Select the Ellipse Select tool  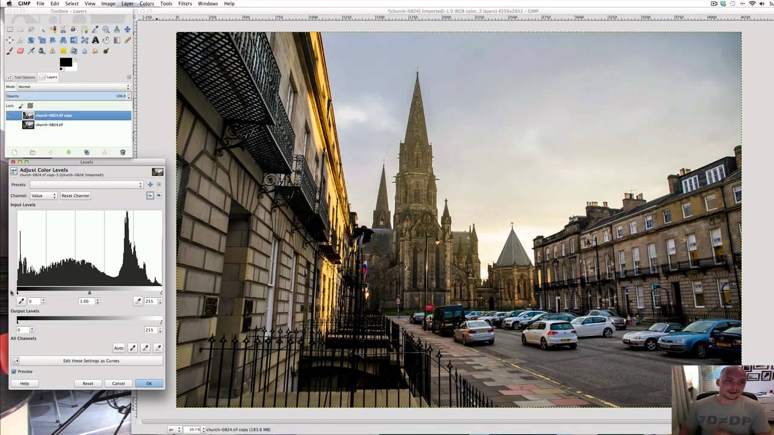click(21, 29)
